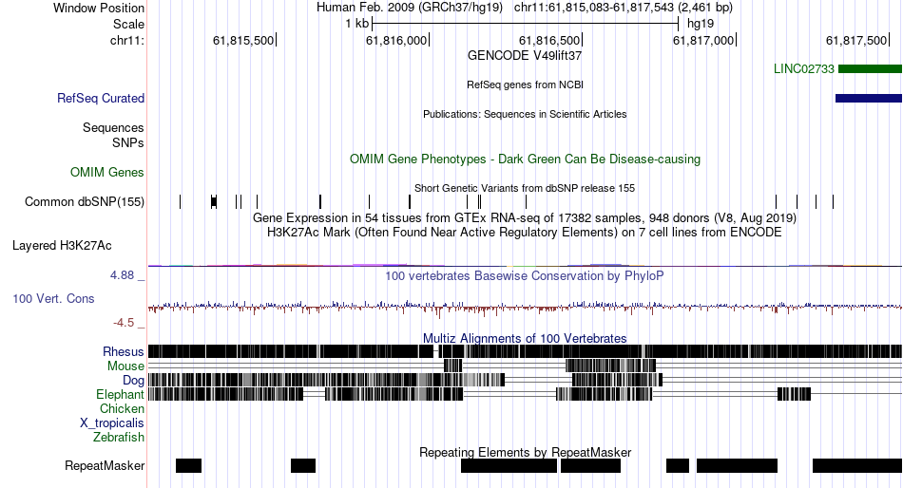The height and width of the screenshot is (488, 903).
Task: Click the X_tropicalis alignment row label
Action: [x=112, y=423]
